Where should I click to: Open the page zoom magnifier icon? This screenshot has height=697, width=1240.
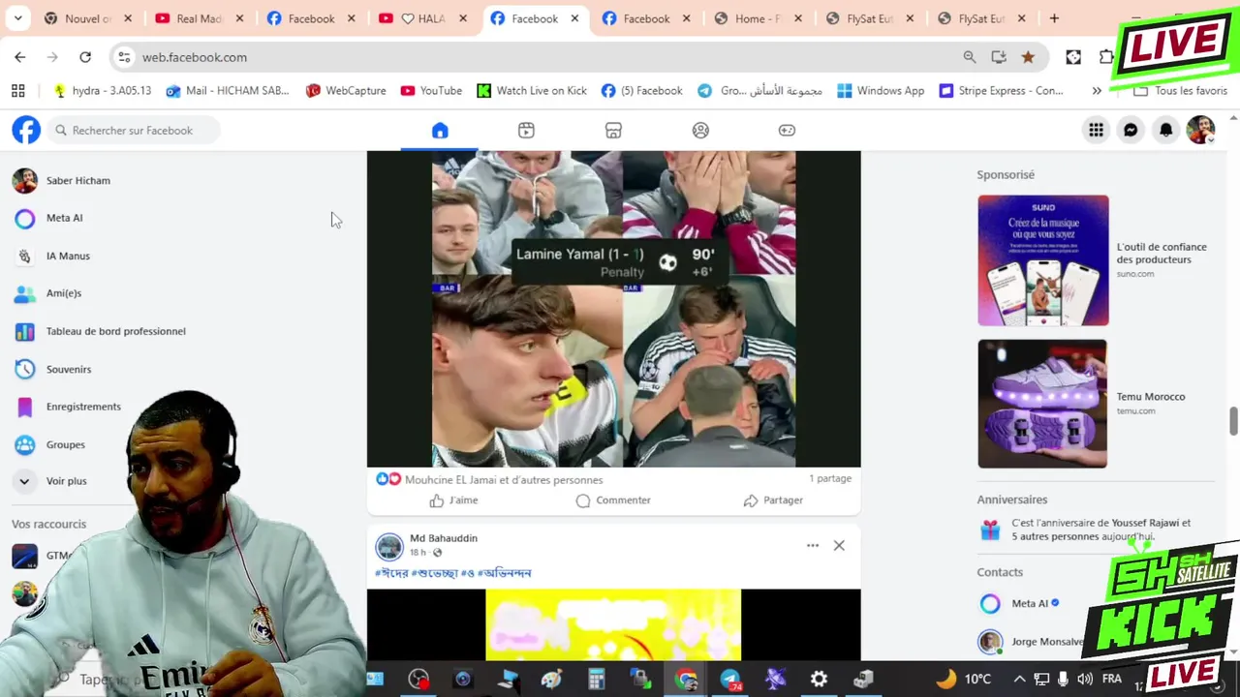click(x=970, y=57)
